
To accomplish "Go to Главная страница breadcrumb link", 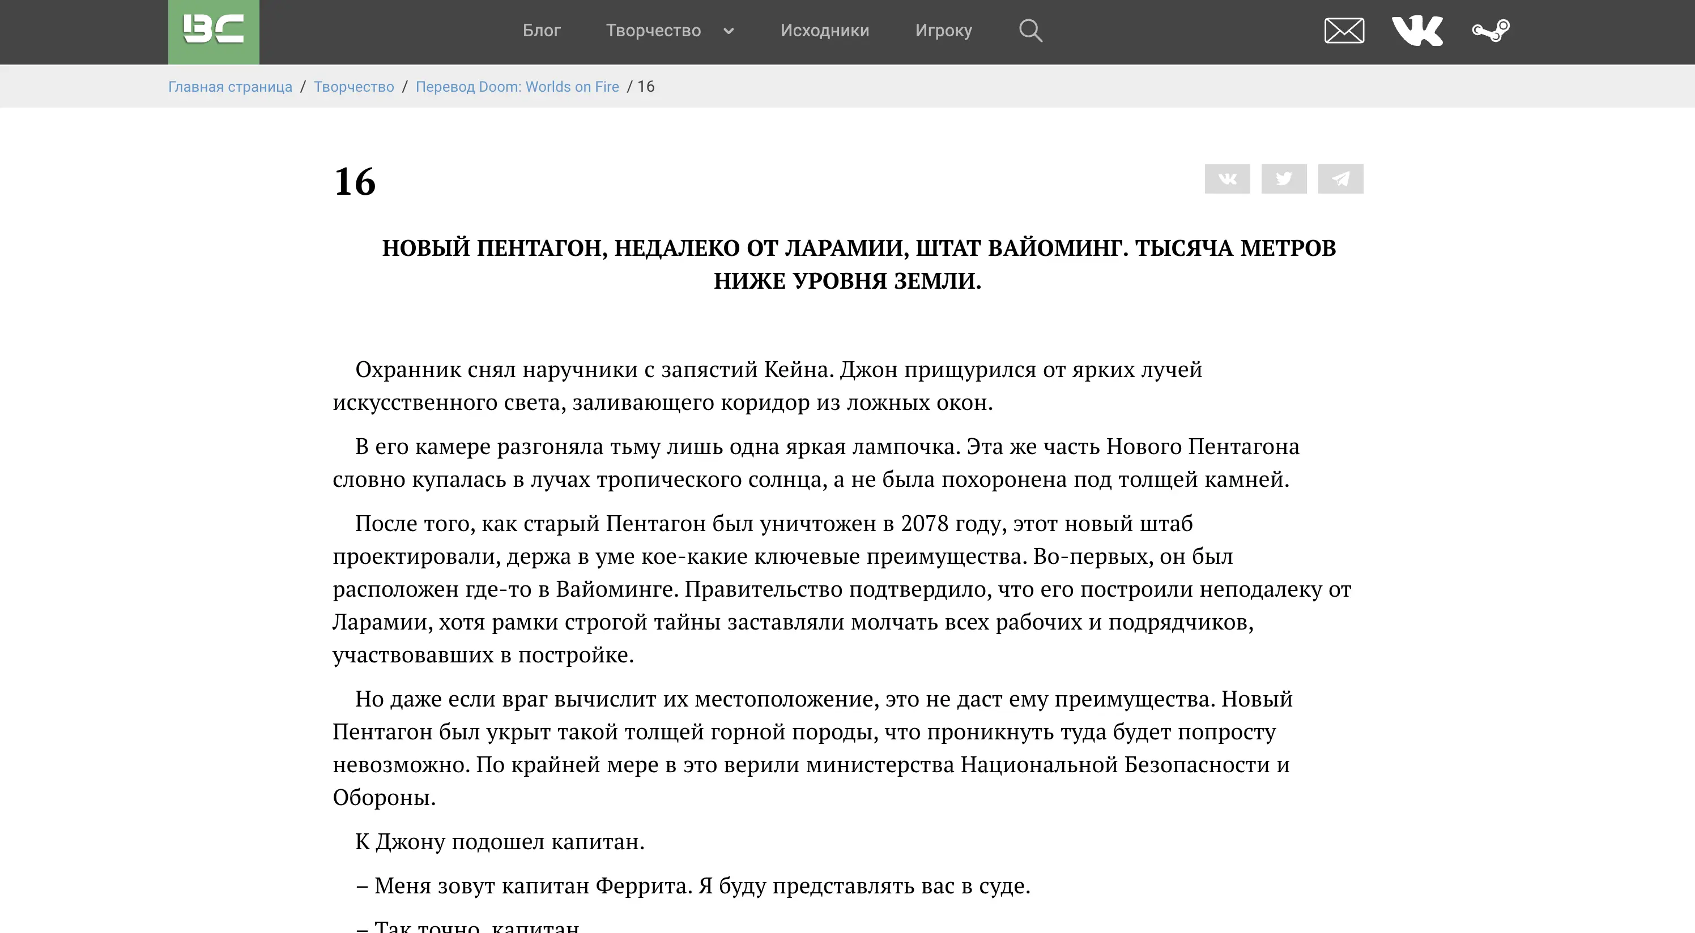I will point(231,87).
